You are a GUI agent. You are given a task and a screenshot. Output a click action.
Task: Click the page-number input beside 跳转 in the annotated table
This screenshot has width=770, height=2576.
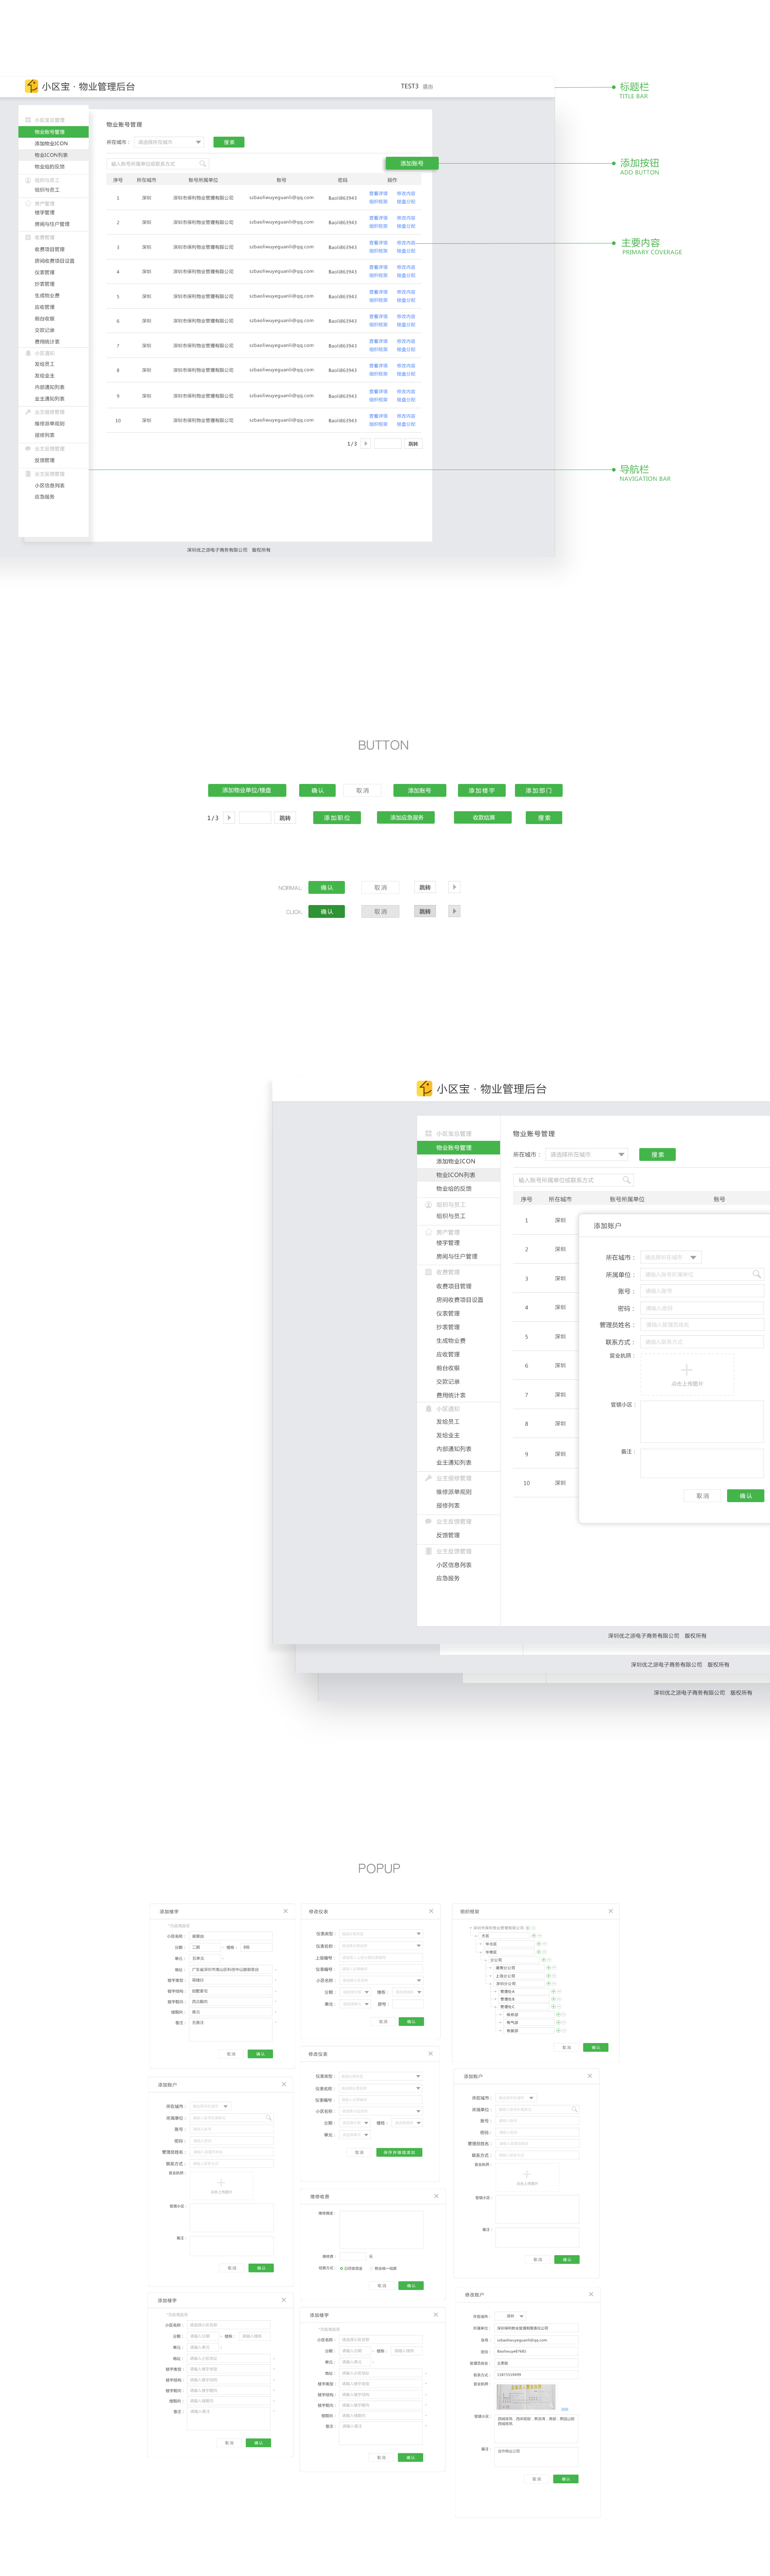(387, 443)
